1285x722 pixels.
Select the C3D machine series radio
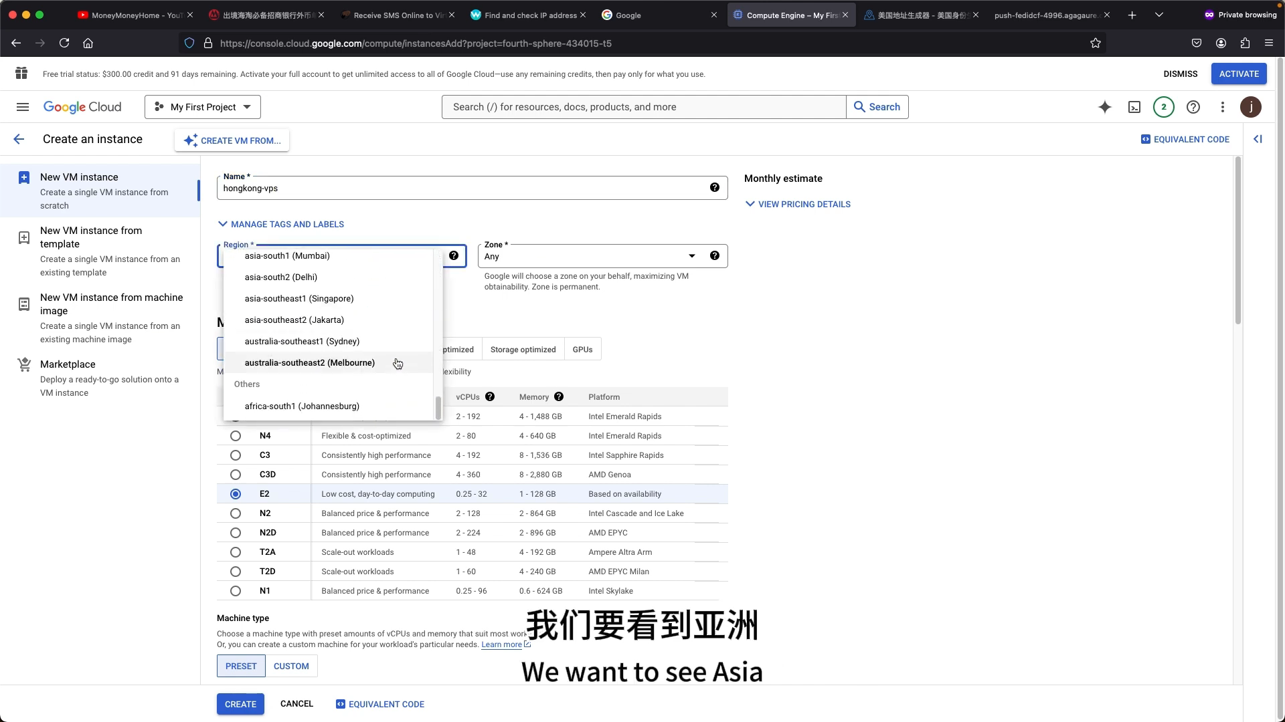click(x=236, y=475)
